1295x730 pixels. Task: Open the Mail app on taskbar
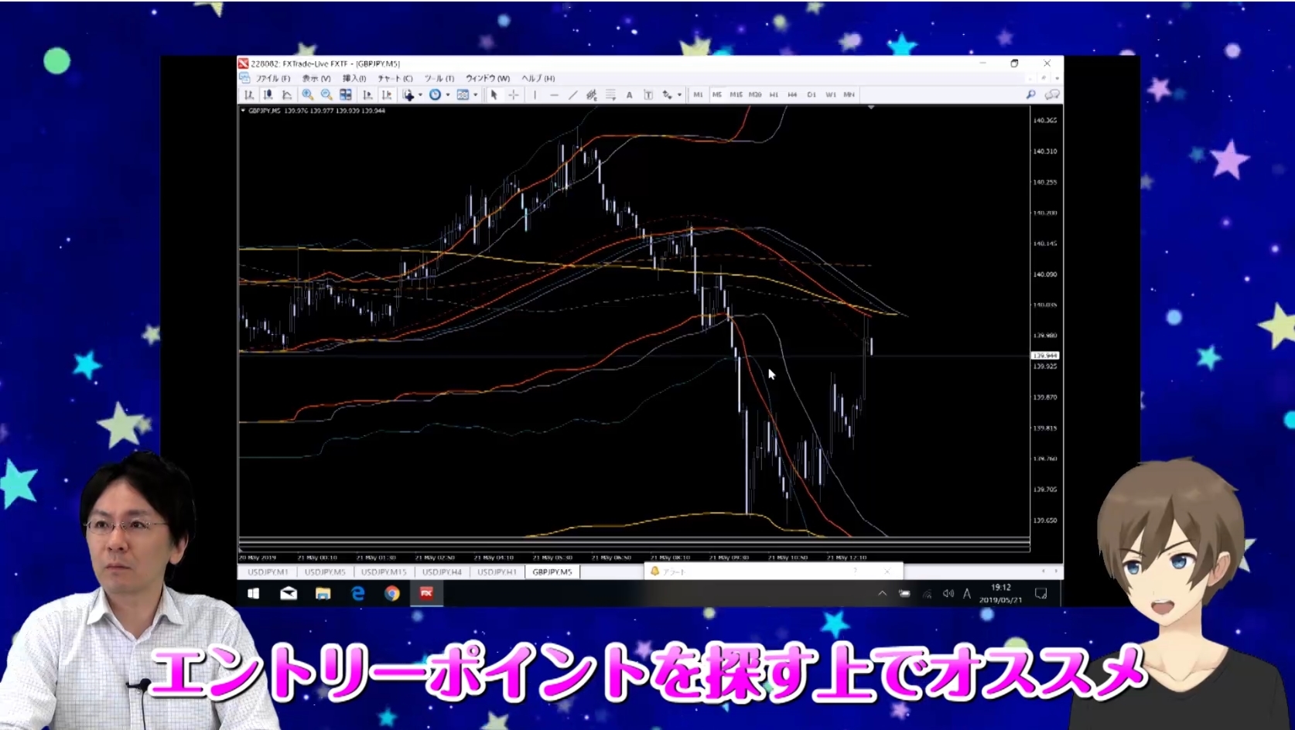(x=289, y=593)
